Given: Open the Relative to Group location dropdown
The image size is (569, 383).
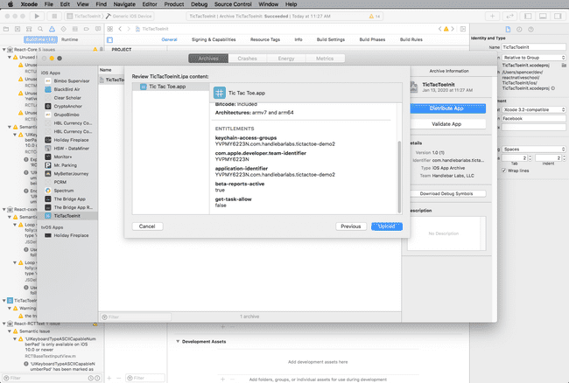Looking at the screenshot, I should tap(534, 58).
